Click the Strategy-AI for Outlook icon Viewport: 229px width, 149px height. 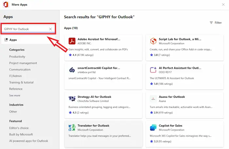(x=72, y=99)
